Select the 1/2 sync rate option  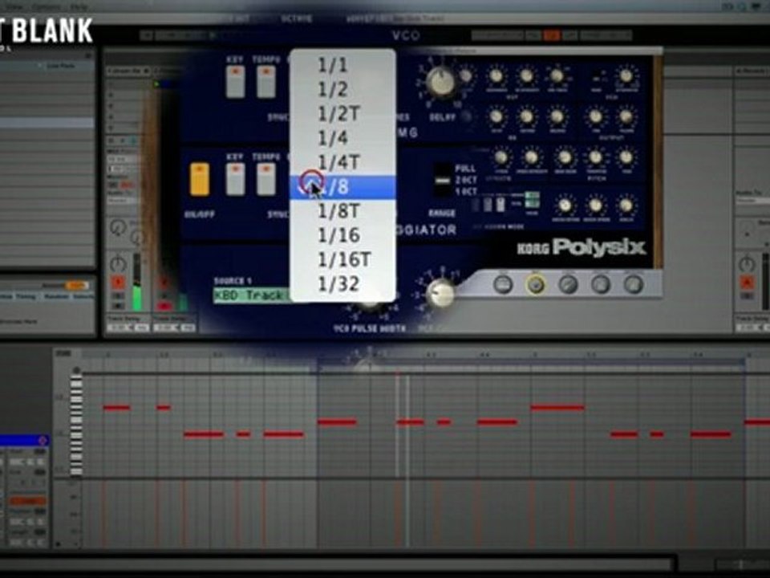click(x=342, y=89)
